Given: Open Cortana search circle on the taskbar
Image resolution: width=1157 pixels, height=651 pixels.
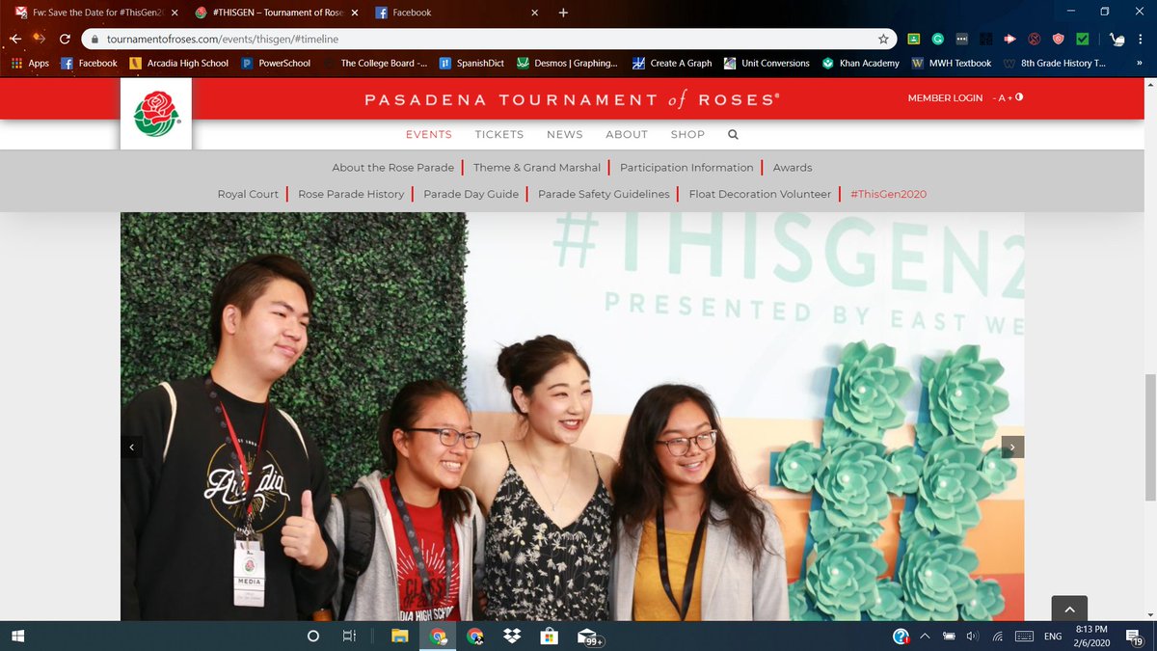Looking at the screenshot, I should [x=312, y=637].
